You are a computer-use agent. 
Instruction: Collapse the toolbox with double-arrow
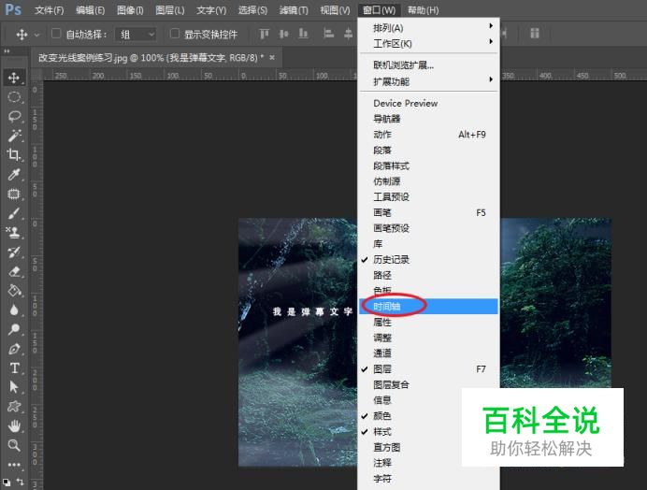[7, 51]
